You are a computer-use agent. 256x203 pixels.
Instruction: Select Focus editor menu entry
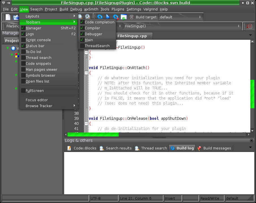(49, 100)
